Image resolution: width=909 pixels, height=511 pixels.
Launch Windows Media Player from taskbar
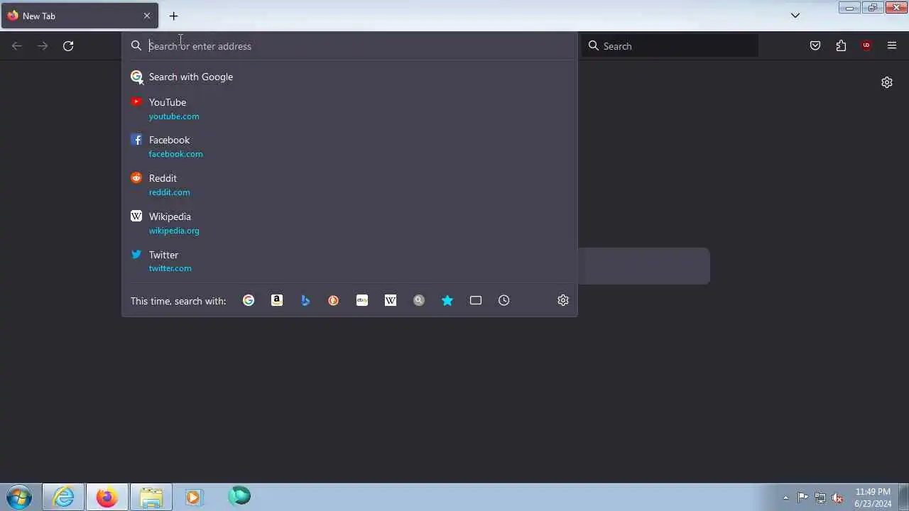194,497
